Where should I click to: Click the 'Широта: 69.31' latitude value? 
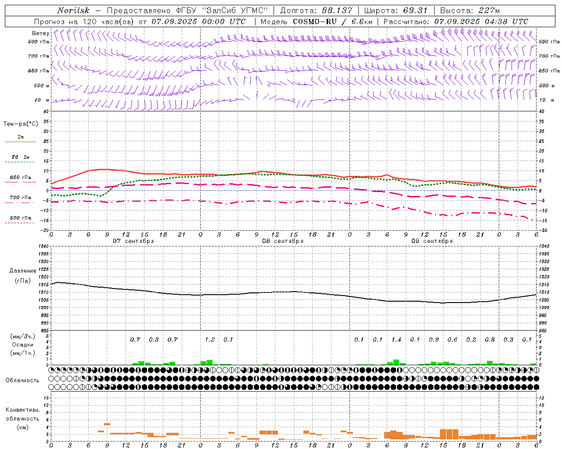[396, 11]
